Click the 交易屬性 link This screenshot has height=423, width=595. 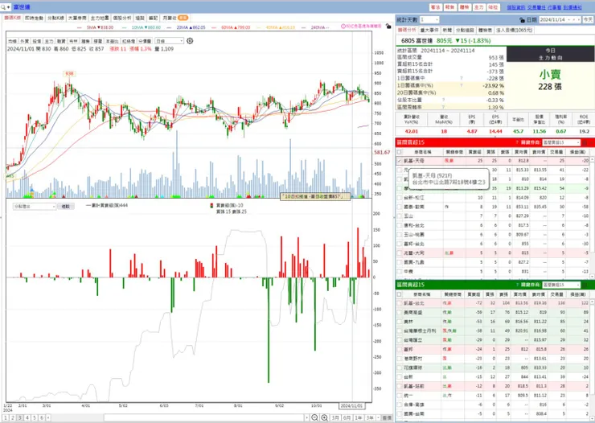click(x=536, y=7)
